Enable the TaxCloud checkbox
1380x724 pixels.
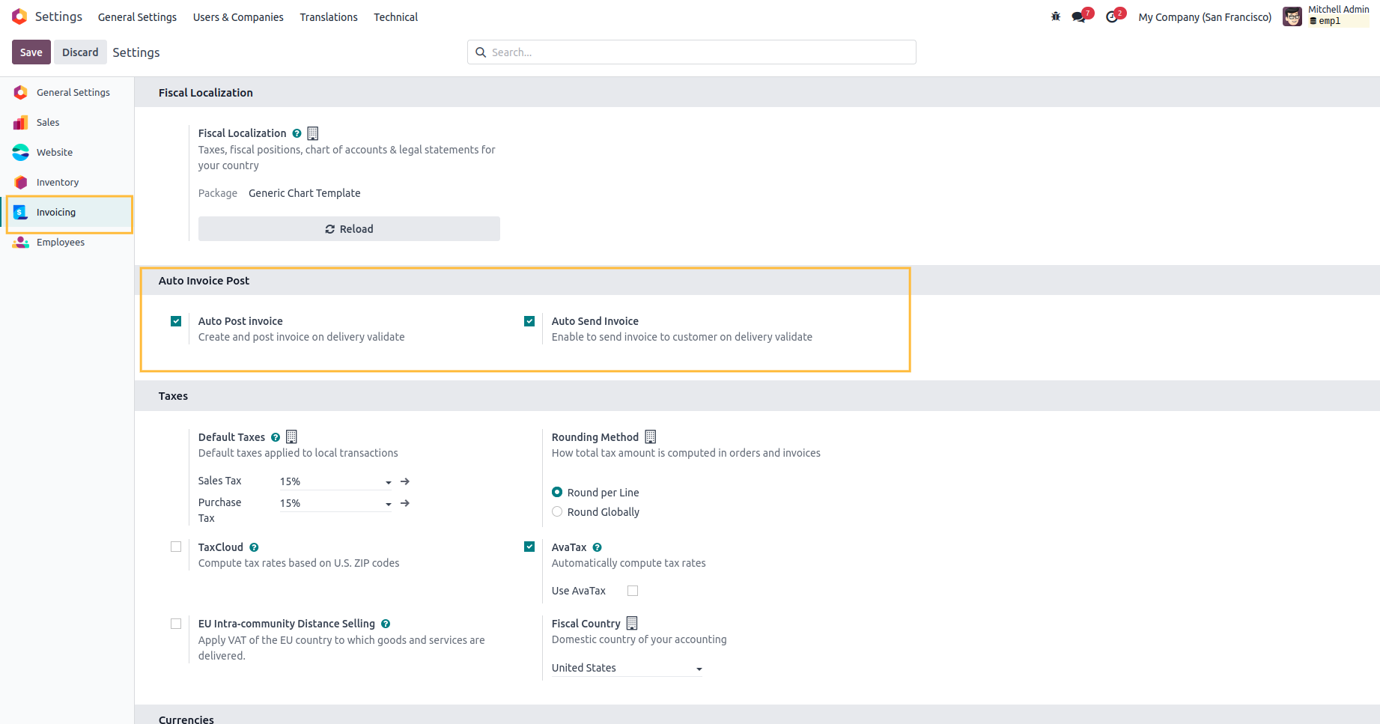176,547
